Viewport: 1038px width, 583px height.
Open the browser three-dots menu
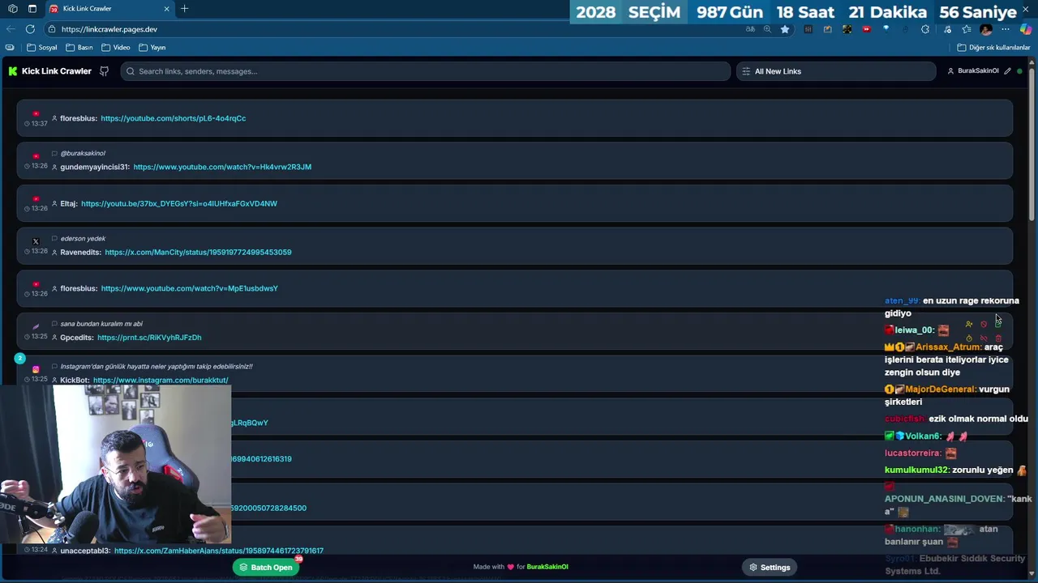point(1006,29)
